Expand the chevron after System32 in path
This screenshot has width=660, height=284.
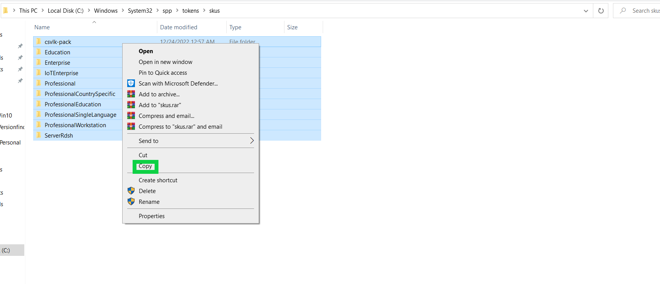(157, 11)
